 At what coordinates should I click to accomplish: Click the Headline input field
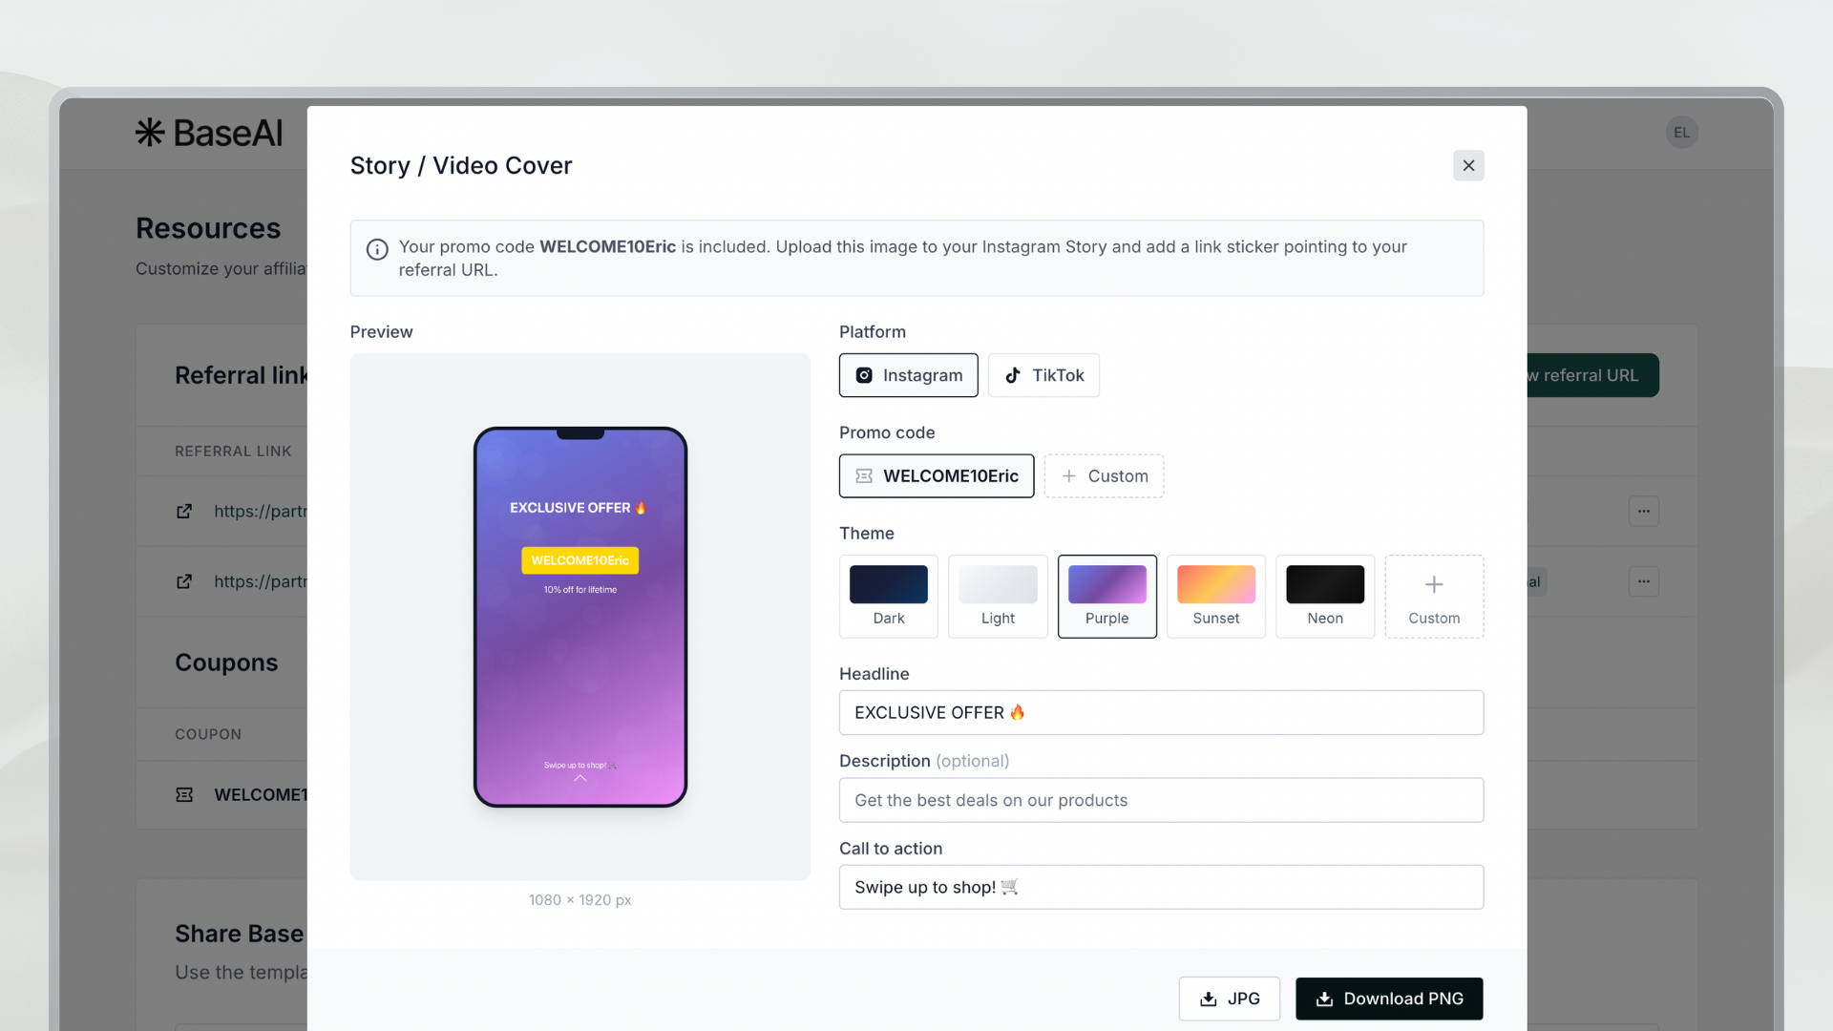1161,712
